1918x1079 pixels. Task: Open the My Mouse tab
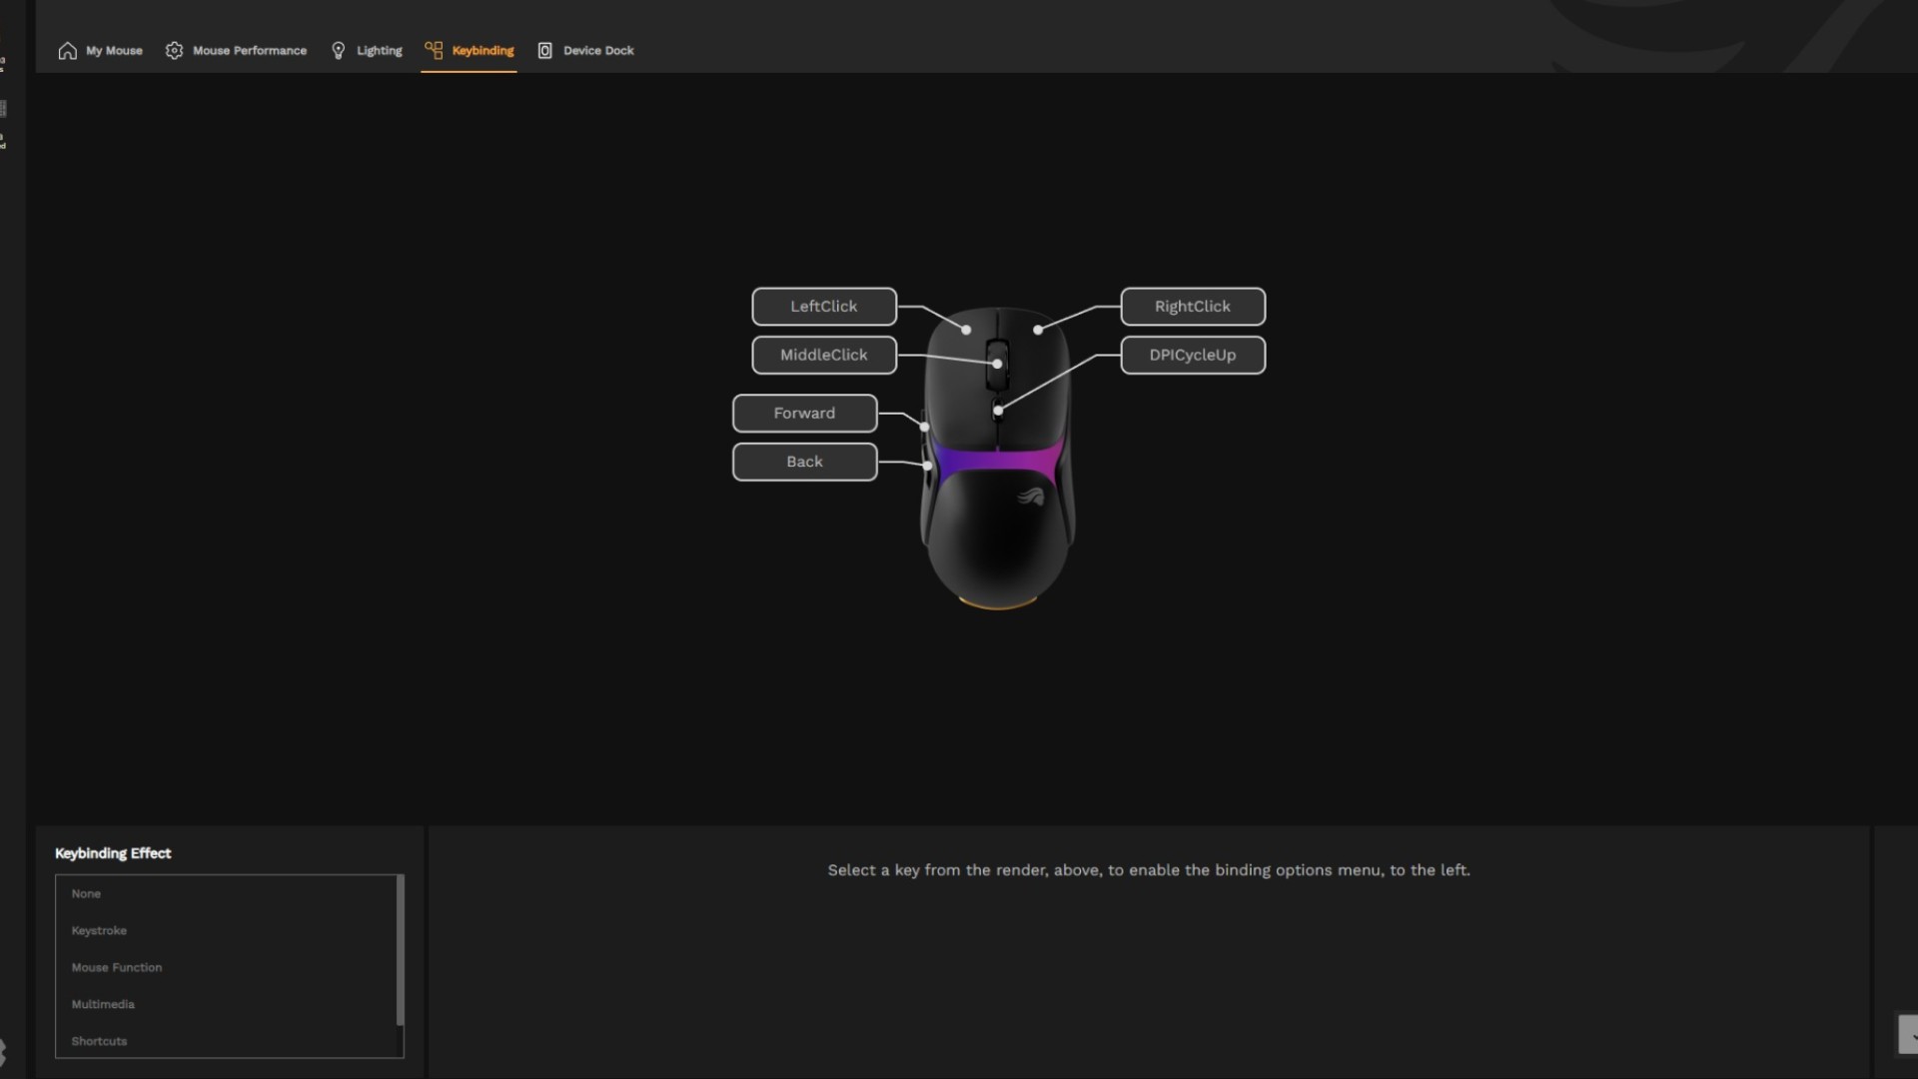[x=113, y=50]
